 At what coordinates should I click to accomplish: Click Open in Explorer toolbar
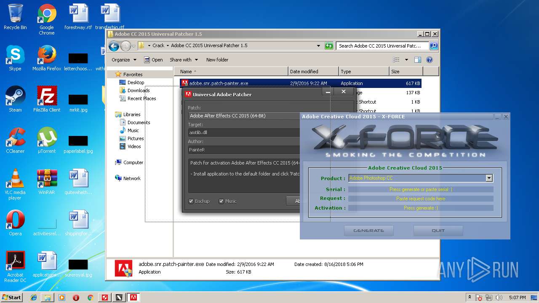click(153, 60)
